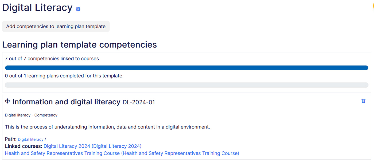This screenshot has width=374, height=162.
Task: Click the 'Path:' label
Action: coord(11,139)
